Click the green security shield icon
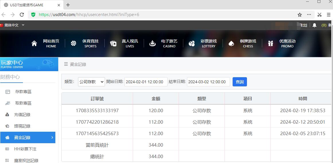The height and width of the screenshot is (163, 333). point(33,15)
